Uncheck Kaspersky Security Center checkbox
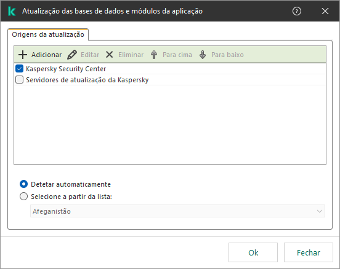340x269 pixels. pyautogui.click(x=19, y=69)
